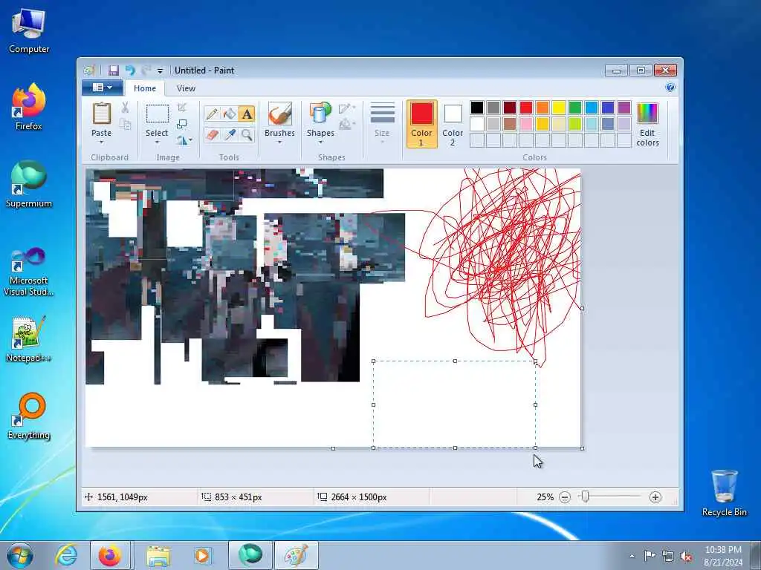The width and height of the screenshot is (761, 570).
Task: Select the Text tool
Action: point(247,114)
